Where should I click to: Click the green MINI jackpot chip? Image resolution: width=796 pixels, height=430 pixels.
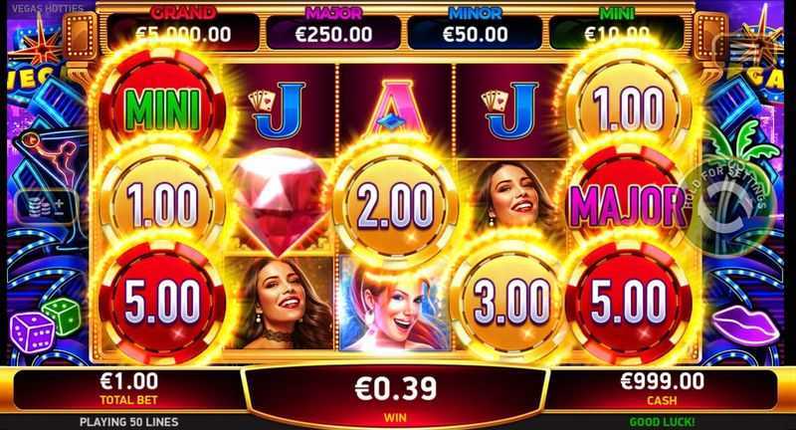[162, 108]
